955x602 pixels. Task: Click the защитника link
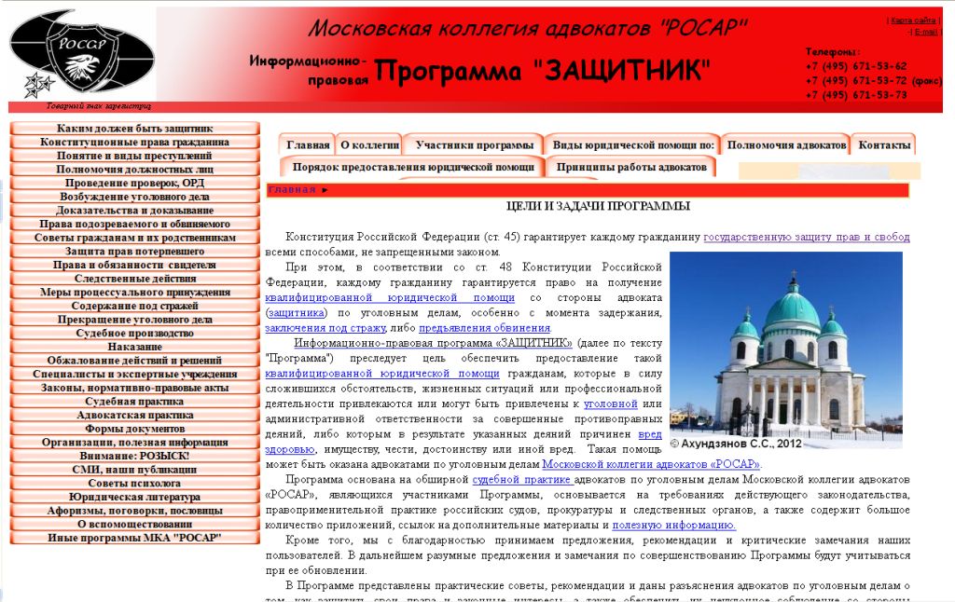click(x=296, y=313)
